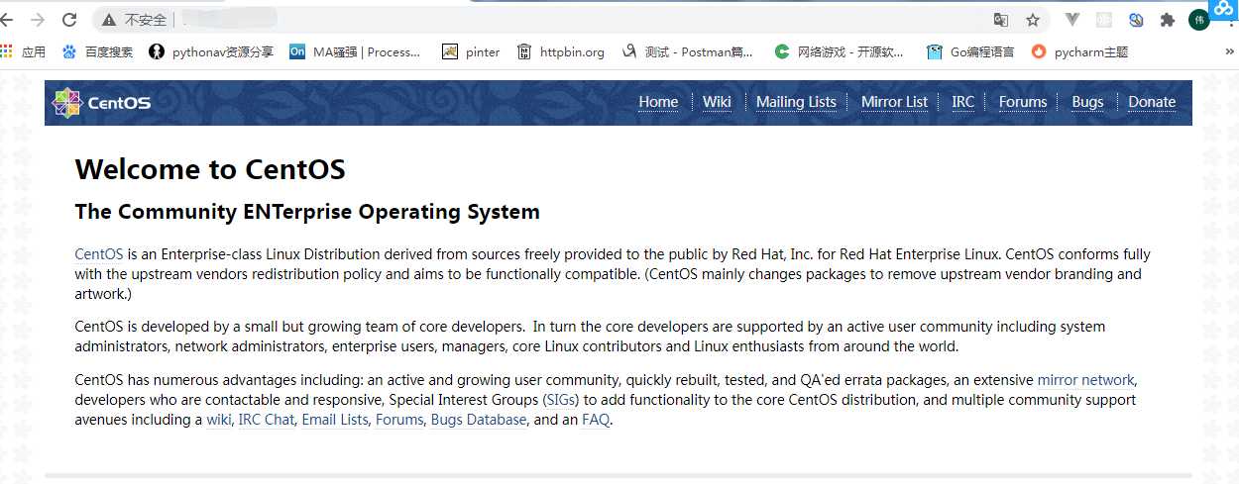
Task: Open the 测试 - Postman bookmark
Action: coord(687,51)
